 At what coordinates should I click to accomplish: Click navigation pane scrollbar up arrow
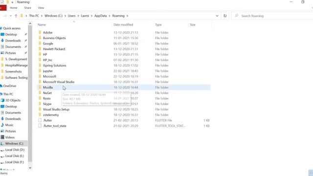tap(30, 23)
